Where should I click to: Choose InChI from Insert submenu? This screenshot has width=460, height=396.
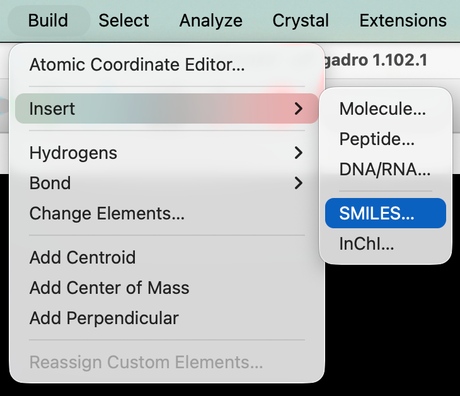[367, 243]
